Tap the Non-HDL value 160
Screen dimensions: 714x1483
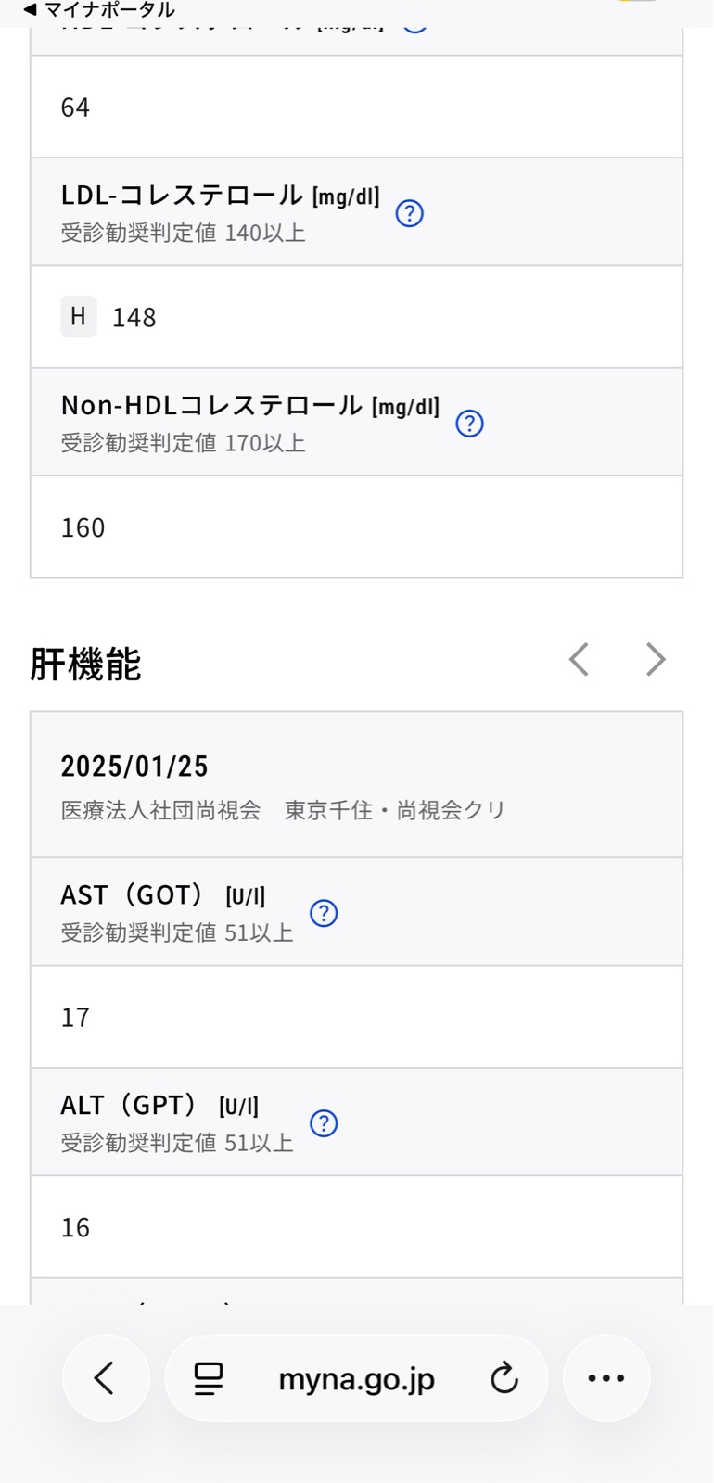click(83, 527)
